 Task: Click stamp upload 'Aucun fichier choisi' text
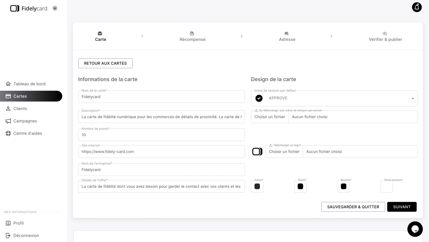310,117
